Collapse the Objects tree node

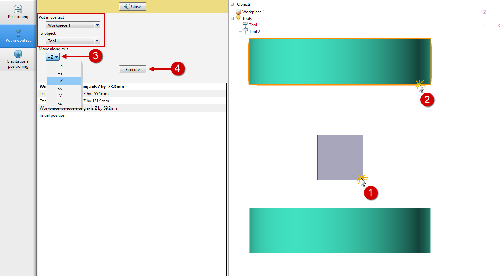click(x=232, y=5)
